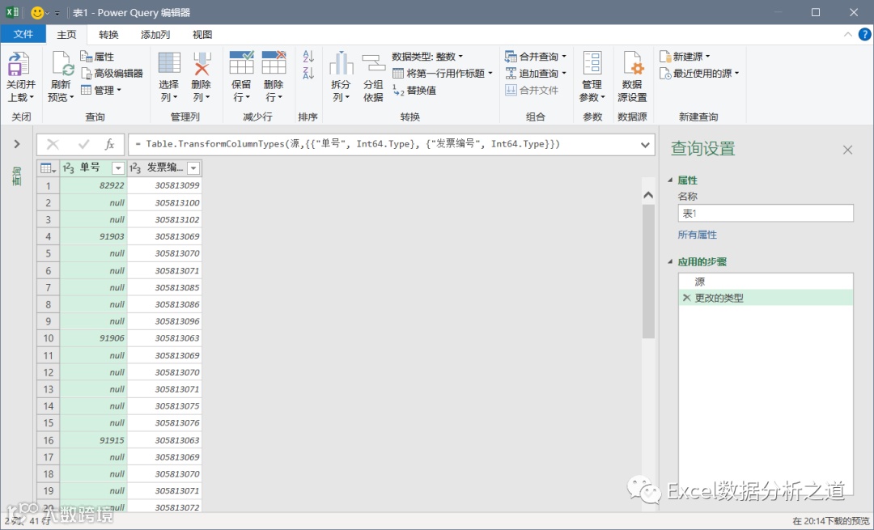
Task: Click the Split Column (拆分列) icon
Action: point(342,63)
